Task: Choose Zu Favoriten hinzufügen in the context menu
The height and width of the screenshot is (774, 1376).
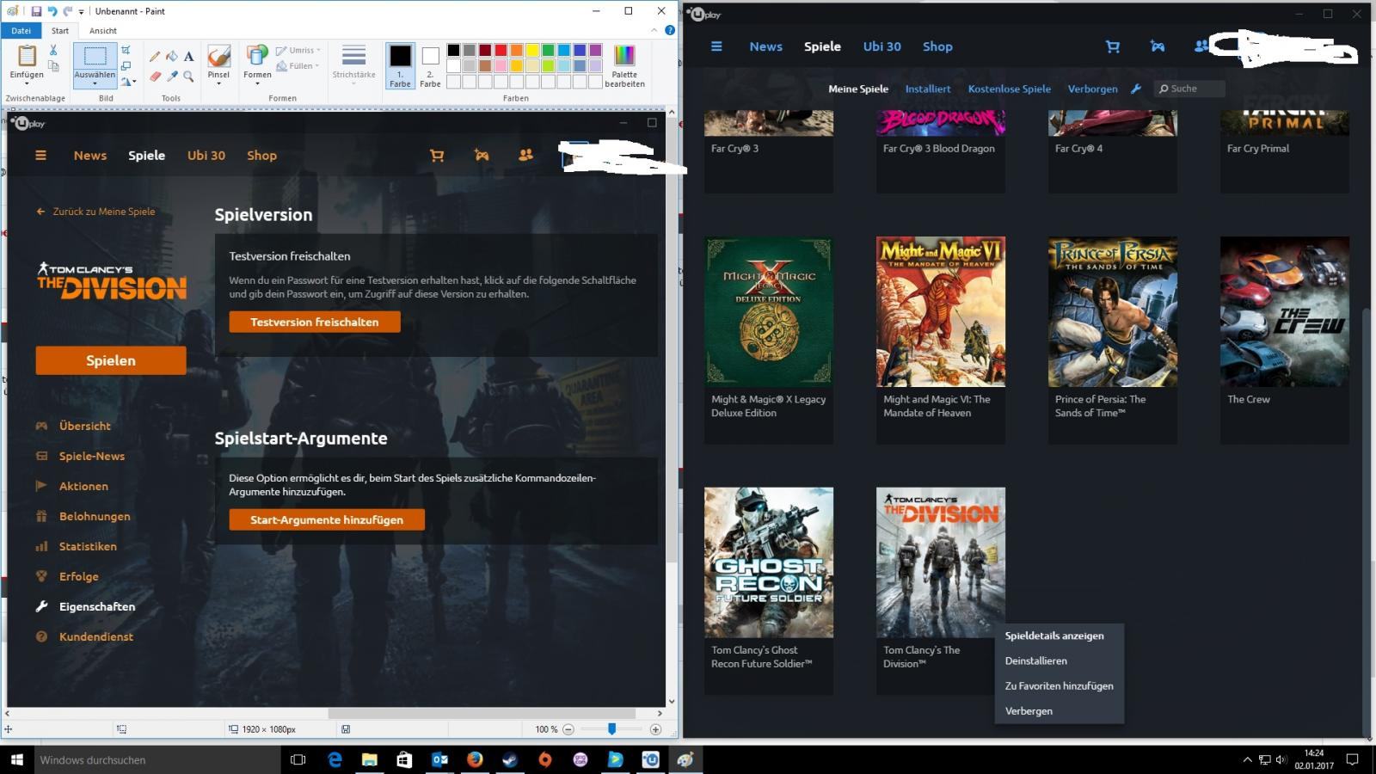Action: pyautogui.click(x=1060, y=685)
